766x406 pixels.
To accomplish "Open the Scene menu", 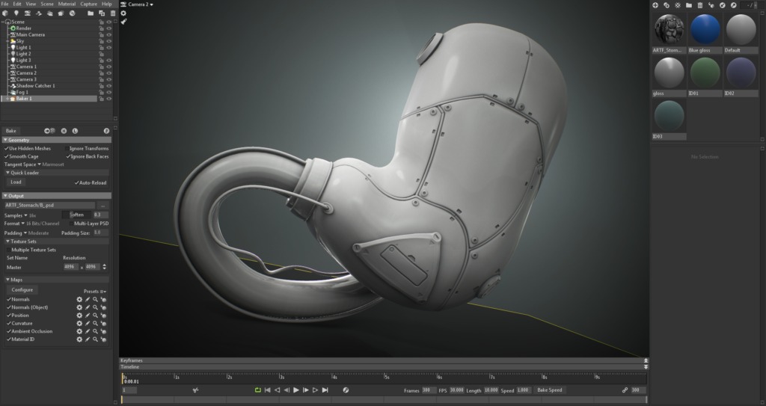I will point(47,4).
